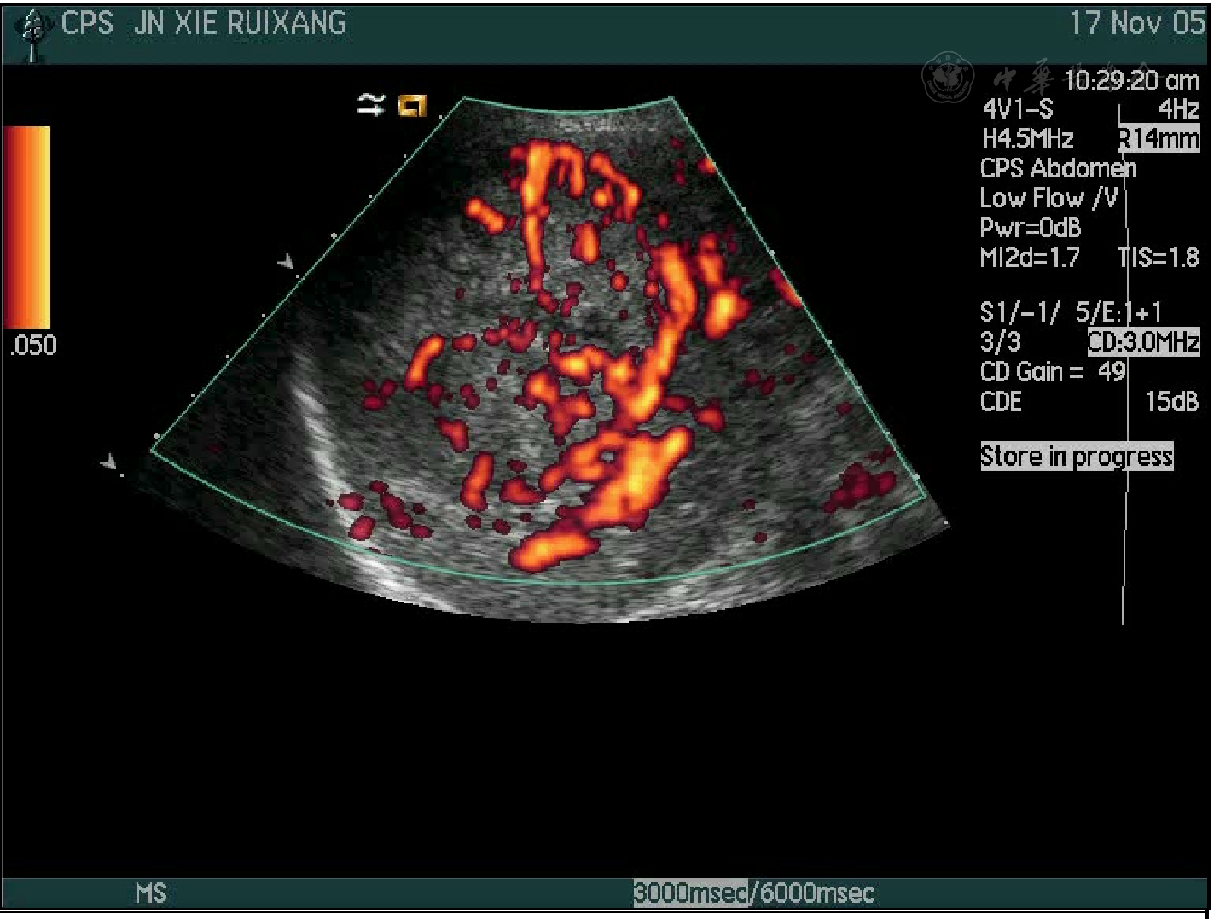Click the upper gray arrowhead depth marker
This screenshot has height=919, width=1214.
point(288,262)
